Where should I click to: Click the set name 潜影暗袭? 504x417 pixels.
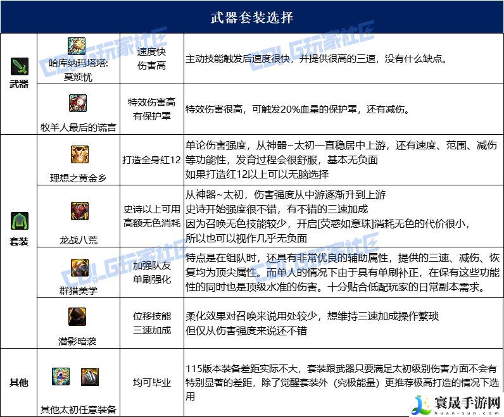pyautogui.click(x=77, y=341)
